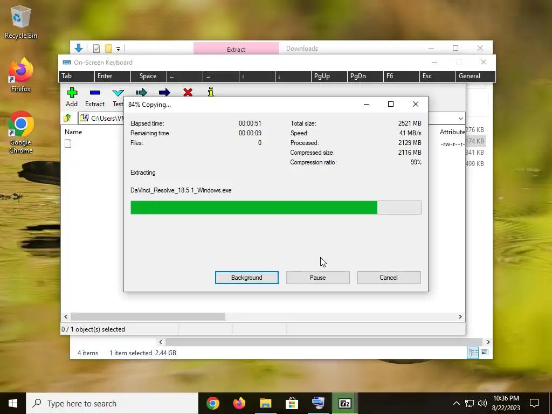
Task: Click the yellow Info icon
Action: pyautogui.click(x=211, y=92)
